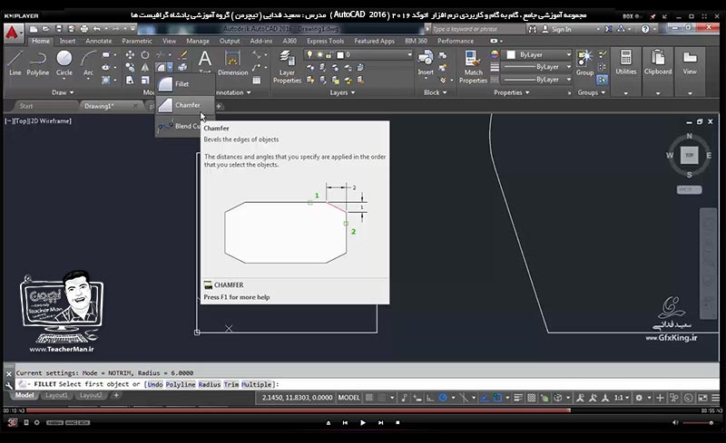This screenshot has width=726, height=443.
Task: Toggle snap mode in status bar
Action: click(381, 398)
